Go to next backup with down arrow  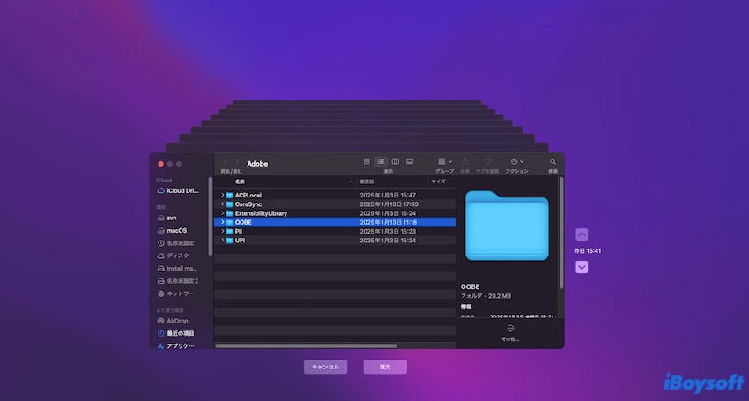(x=582, y=267)
